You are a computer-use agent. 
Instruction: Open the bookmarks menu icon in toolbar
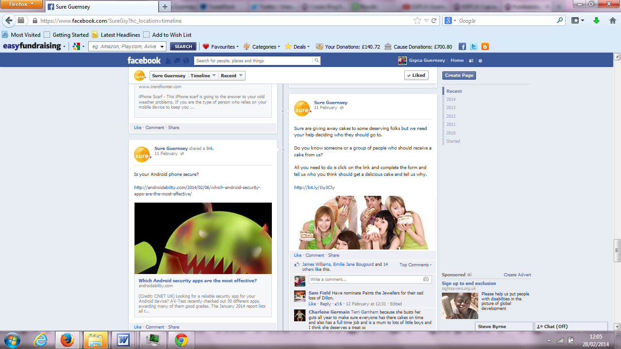[x=577, y=20]
